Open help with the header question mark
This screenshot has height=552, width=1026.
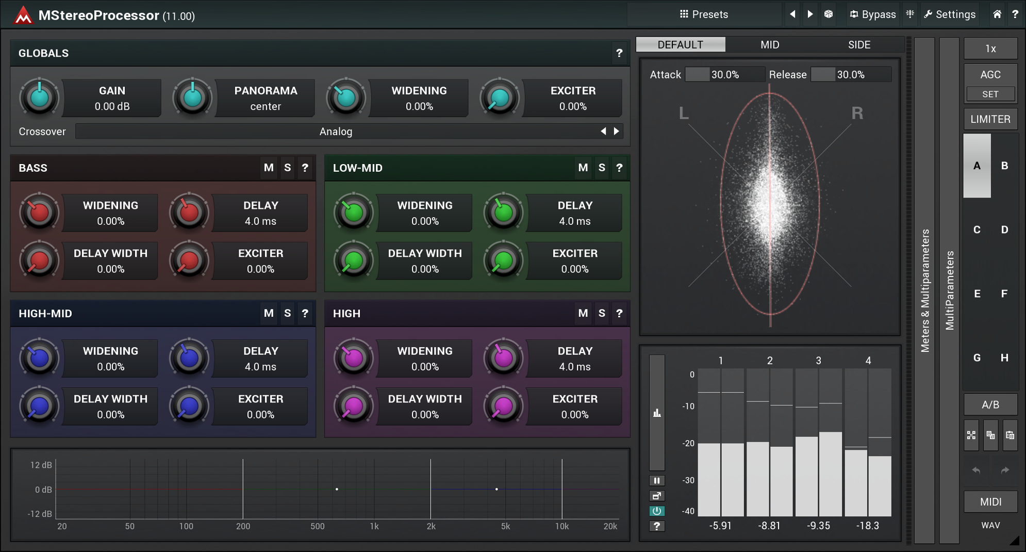[1015, 14]
